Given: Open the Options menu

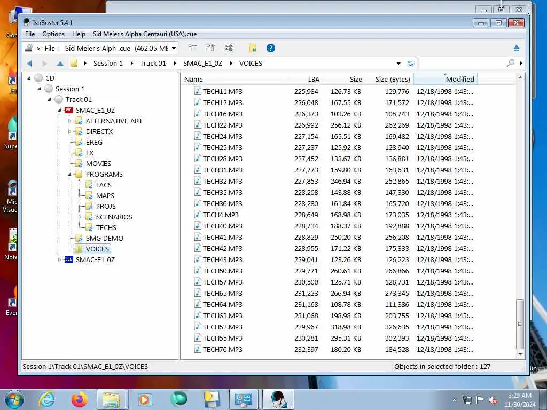Looking at the screenshot, I should click(53, 34).
